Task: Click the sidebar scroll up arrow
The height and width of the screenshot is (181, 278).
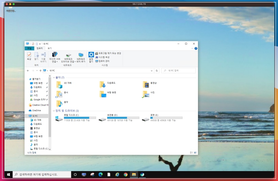Action: point(50,76)
